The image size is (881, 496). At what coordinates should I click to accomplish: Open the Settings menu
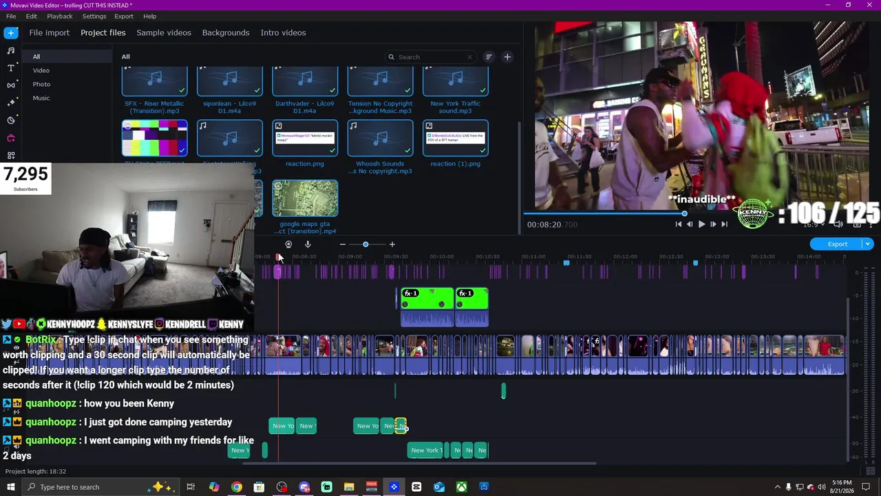pos(94,16)
